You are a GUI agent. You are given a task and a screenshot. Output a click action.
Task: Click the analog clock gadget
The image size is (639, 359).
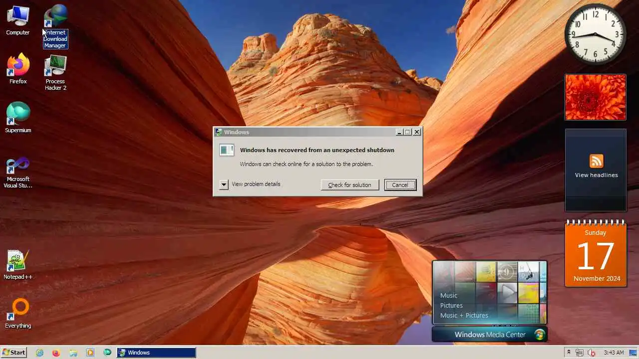(x=596, y=34)
